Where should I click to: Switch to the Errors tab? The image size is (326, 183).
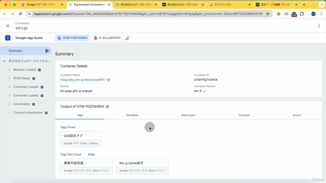(x=297, y=115)
